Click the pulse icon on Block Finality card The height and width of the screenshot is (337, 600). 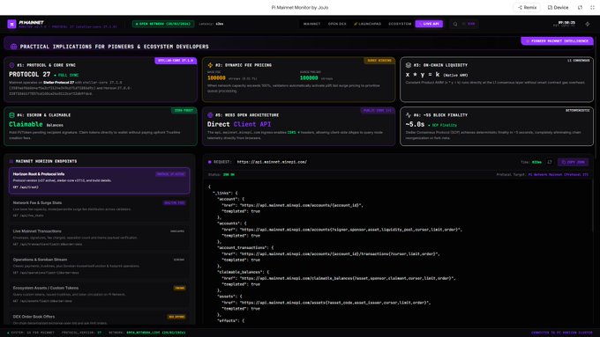tap(409, 115)
